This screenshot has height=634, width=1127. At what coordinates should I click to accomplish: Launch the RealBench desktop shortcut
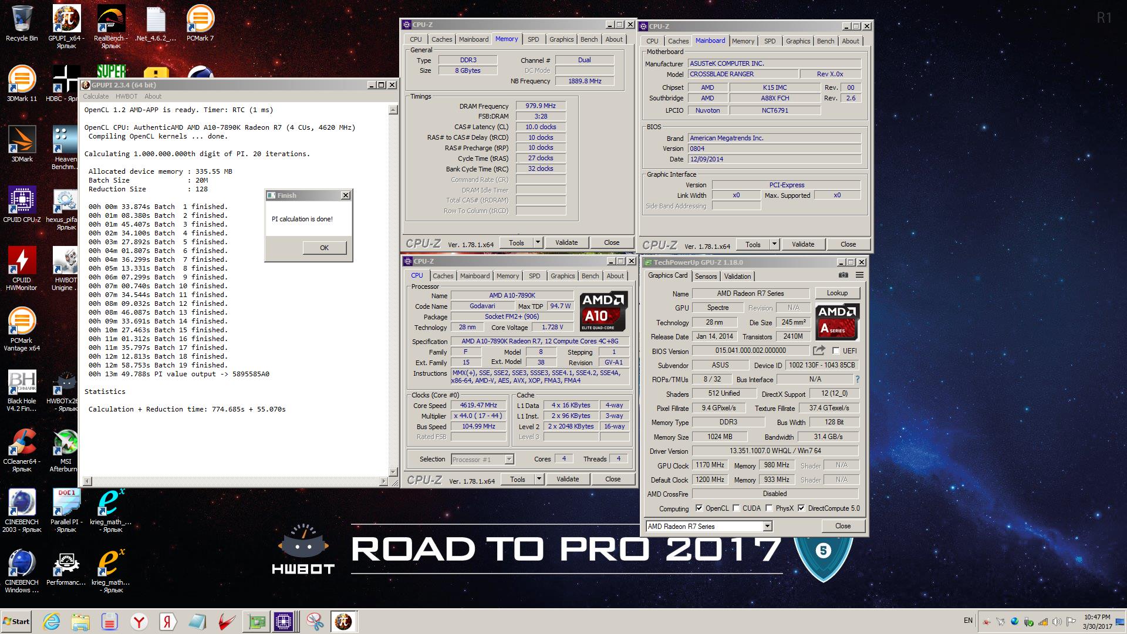pos(111,26)
